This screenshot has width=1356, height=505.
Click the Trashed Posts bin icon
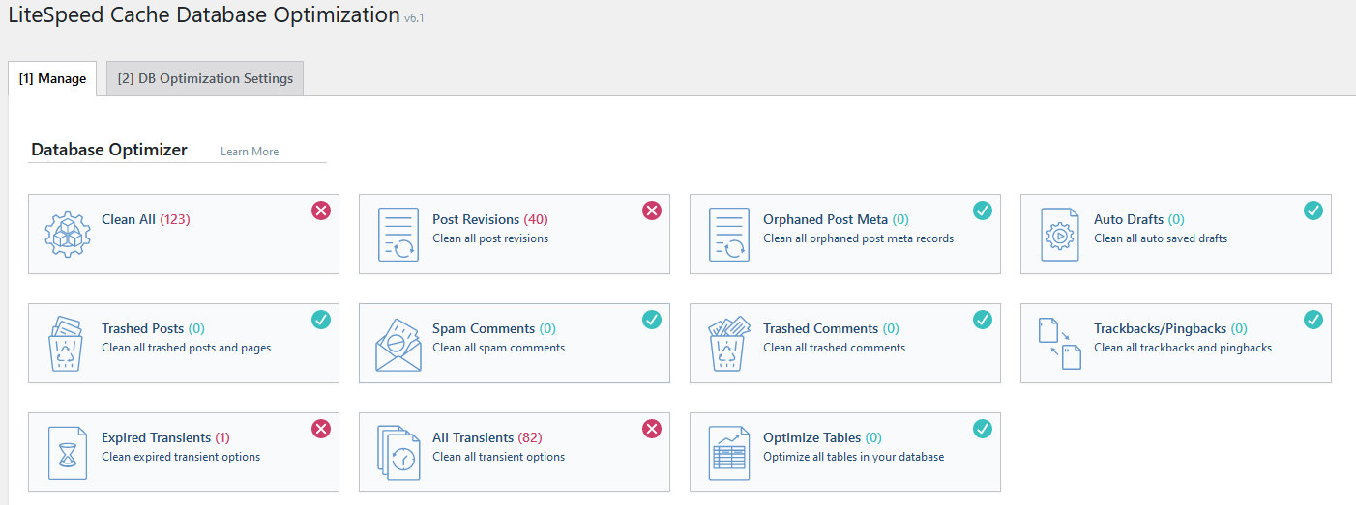pos(68,343)
